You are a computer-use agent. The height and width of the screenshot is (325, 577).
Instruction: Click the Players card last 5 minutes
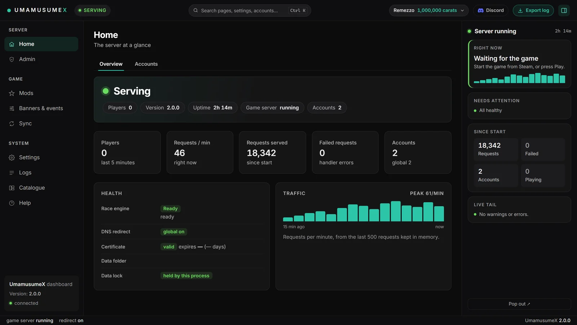pos(127,152)
